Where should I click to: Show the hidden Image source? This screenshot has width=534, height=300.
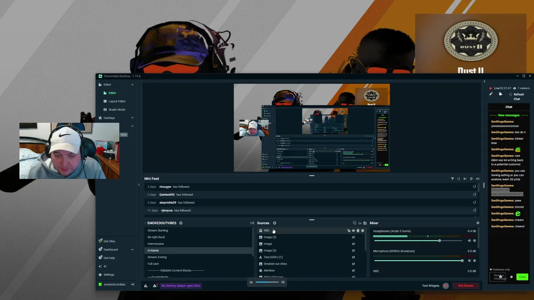353,244
